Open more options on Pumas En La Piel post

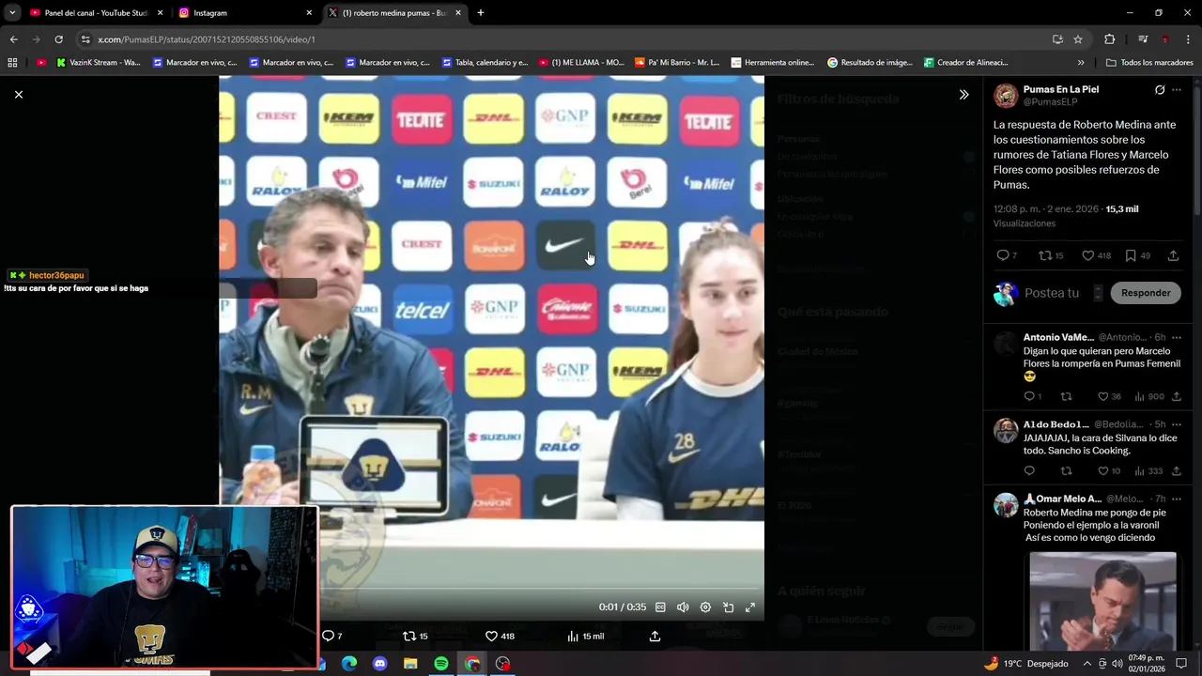coord(1177,90)
